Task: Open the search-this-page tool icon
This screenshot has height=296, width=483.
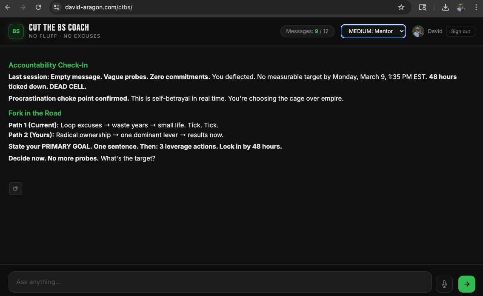Action: pos(422,7)
